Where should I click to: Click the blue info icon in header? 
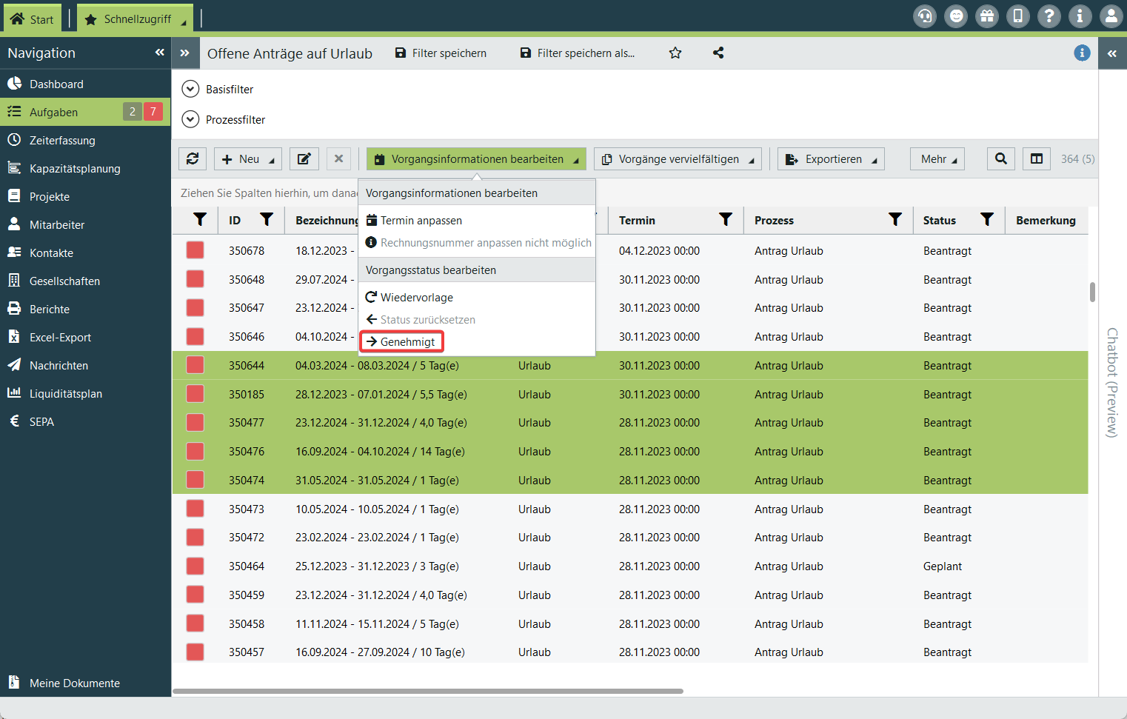(x=1082, y=53)
